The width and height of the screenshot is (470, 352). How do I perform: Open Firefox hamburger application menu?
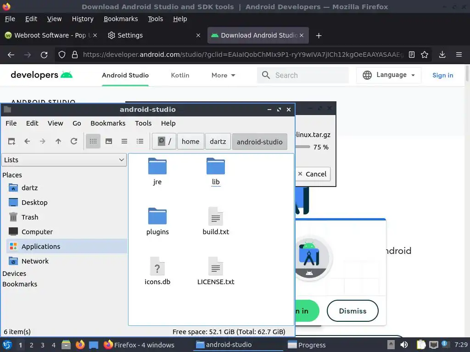tap(459, 55)
